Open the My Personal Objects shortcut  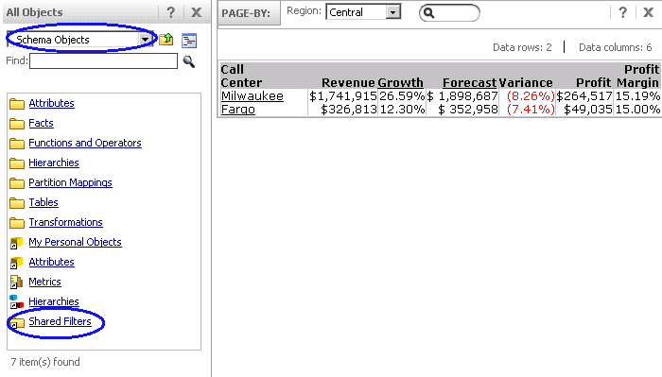[75, 242]
